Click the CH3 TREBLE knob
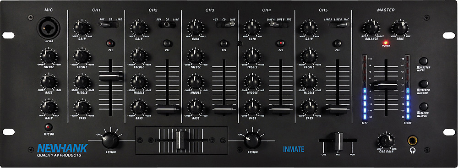Screen dimensions: 458x168 (x=196, y=56)
